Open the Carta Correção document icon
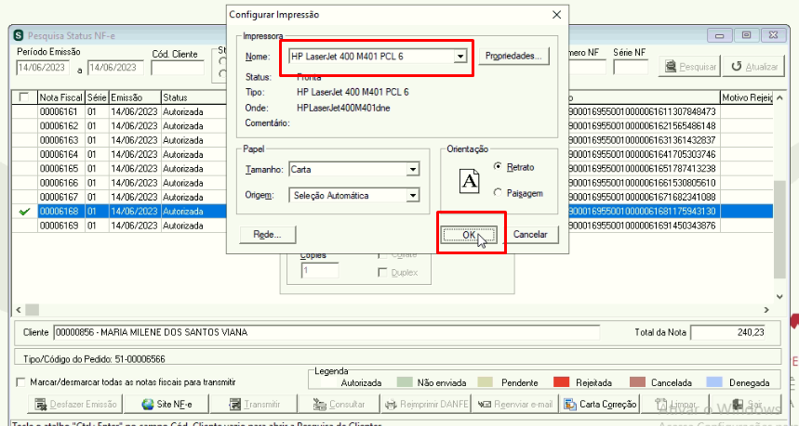The width and height of the screenshot is (799, 426). [x=570, y=404]
